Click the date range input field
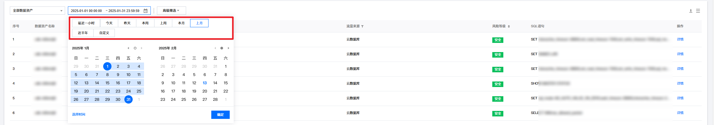This screenshot has width=714, height=125. (105, 11)
